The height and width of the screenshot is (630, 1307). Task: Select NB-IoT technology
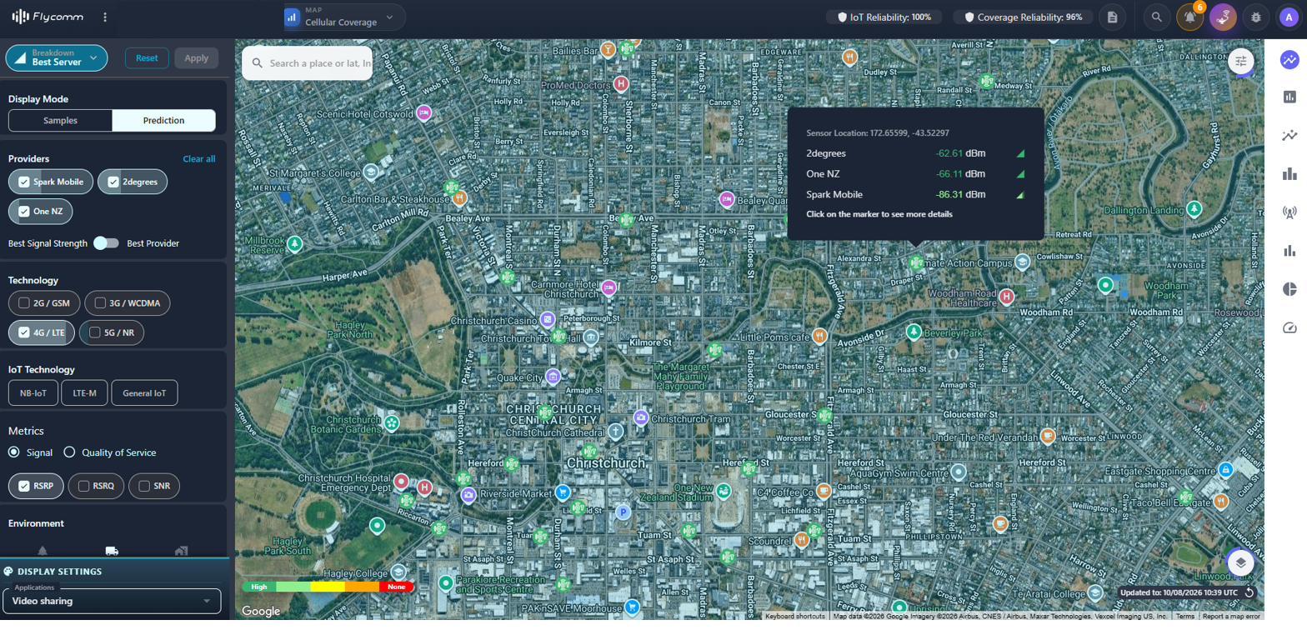33,393
